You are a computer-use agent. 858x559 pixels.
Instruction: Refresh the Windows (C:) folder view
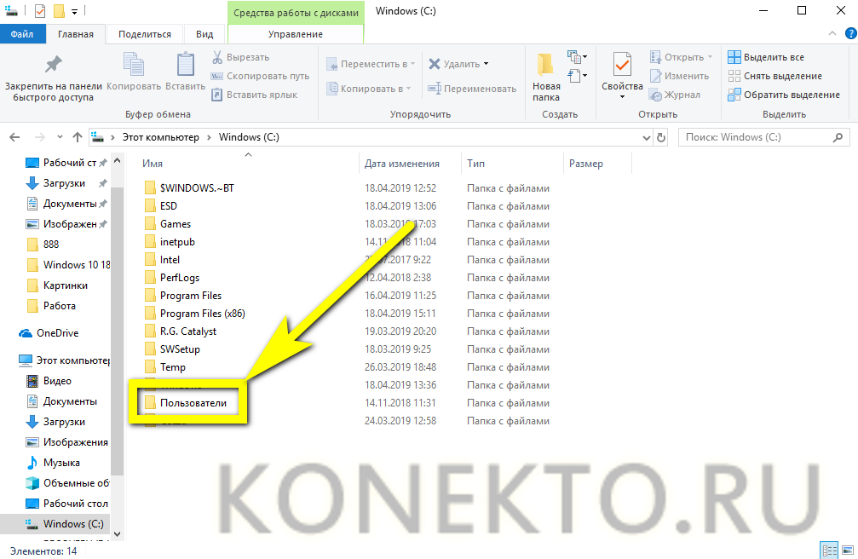point(661,137)
